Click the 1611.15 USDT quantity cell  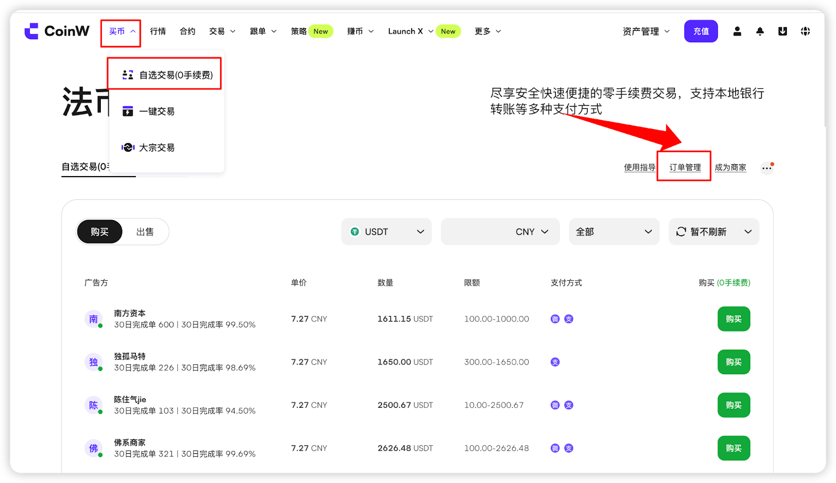coord(405,319)
